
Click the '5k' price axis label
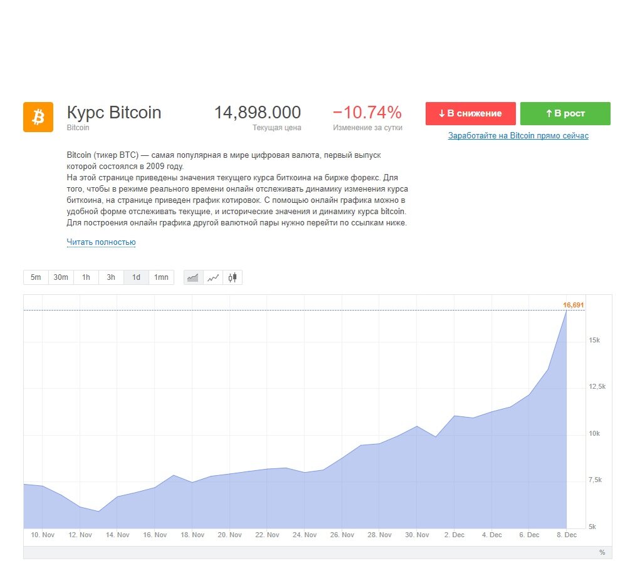tap(592, 527)
